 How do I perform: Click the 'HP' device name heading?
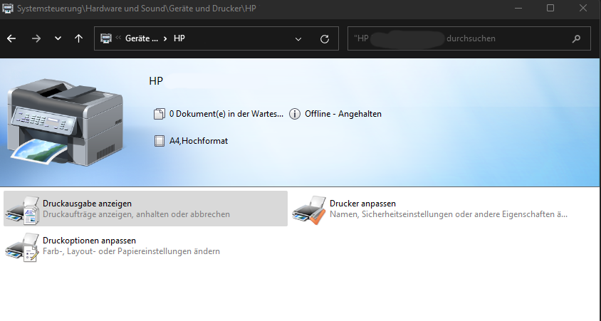(156, 81)
